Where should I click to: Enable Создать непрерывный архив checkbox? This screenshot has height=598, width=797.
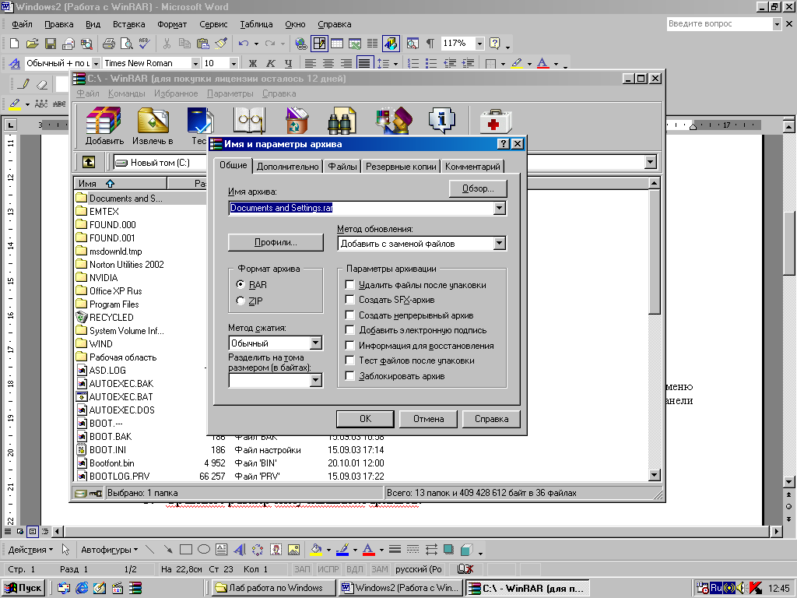[349, 315]
